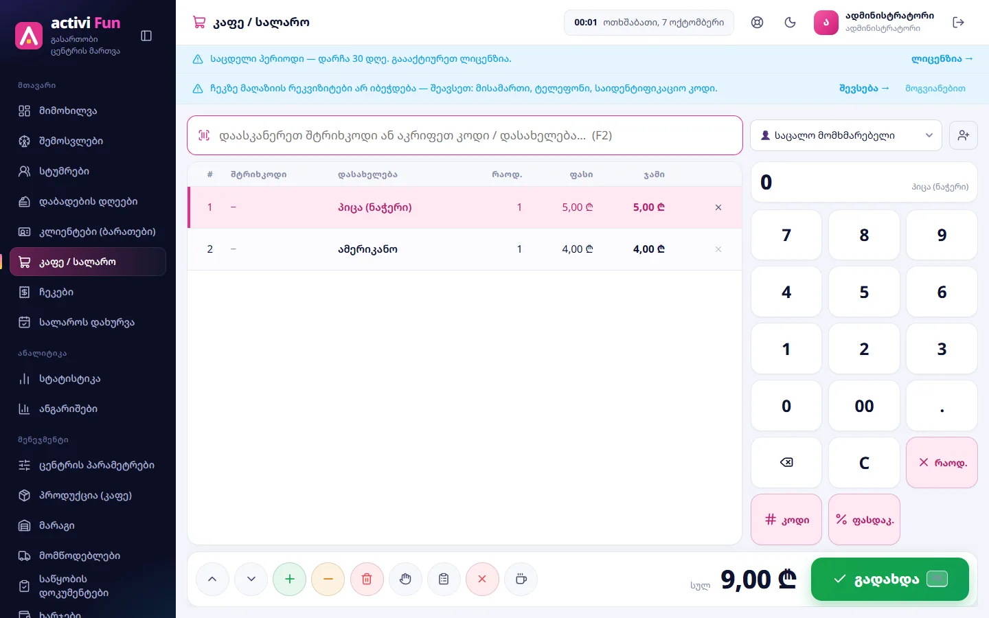Screen dimensions: 989x618
Task: Select the კოდი code mode button
Action: [x=786, y=520]
